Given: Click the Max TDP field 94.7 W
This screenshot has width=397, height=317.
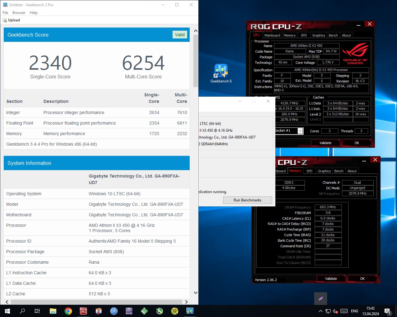Looking at the screenshot, I should [x=331, y=51].
